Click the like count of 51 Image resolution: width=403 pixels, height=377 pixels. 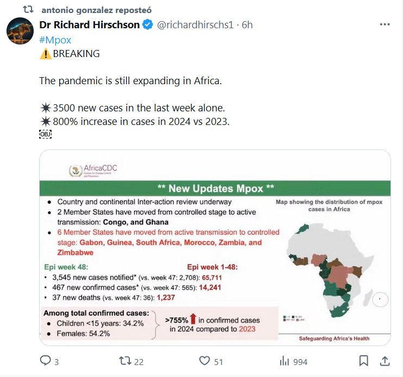[x=219, y=362]
